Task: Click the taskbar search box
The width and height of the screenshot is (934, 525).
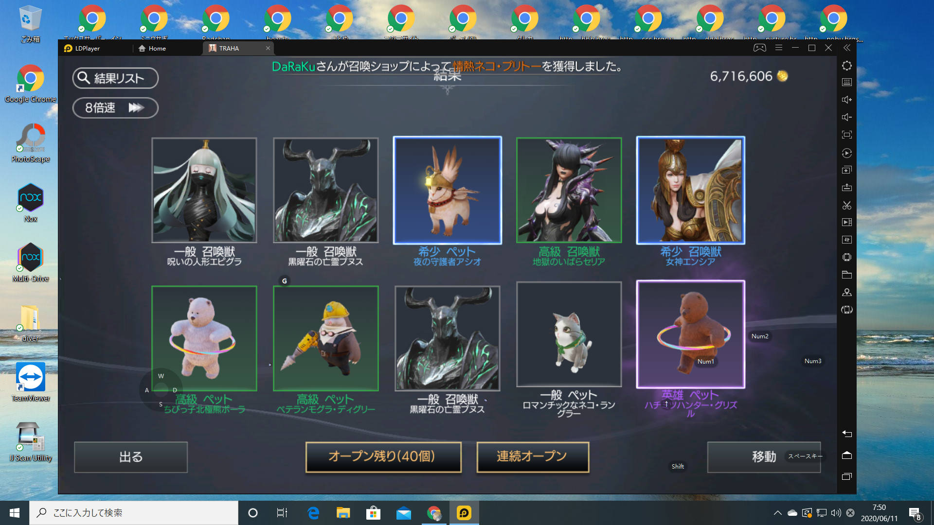Action: 134,513
